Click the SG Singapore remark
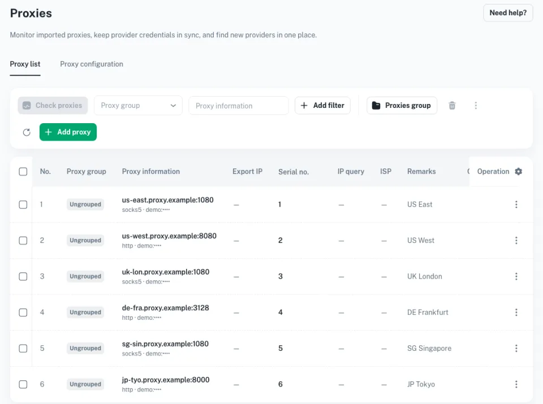Viewport: 543px width, 404px height. [429, 348]
